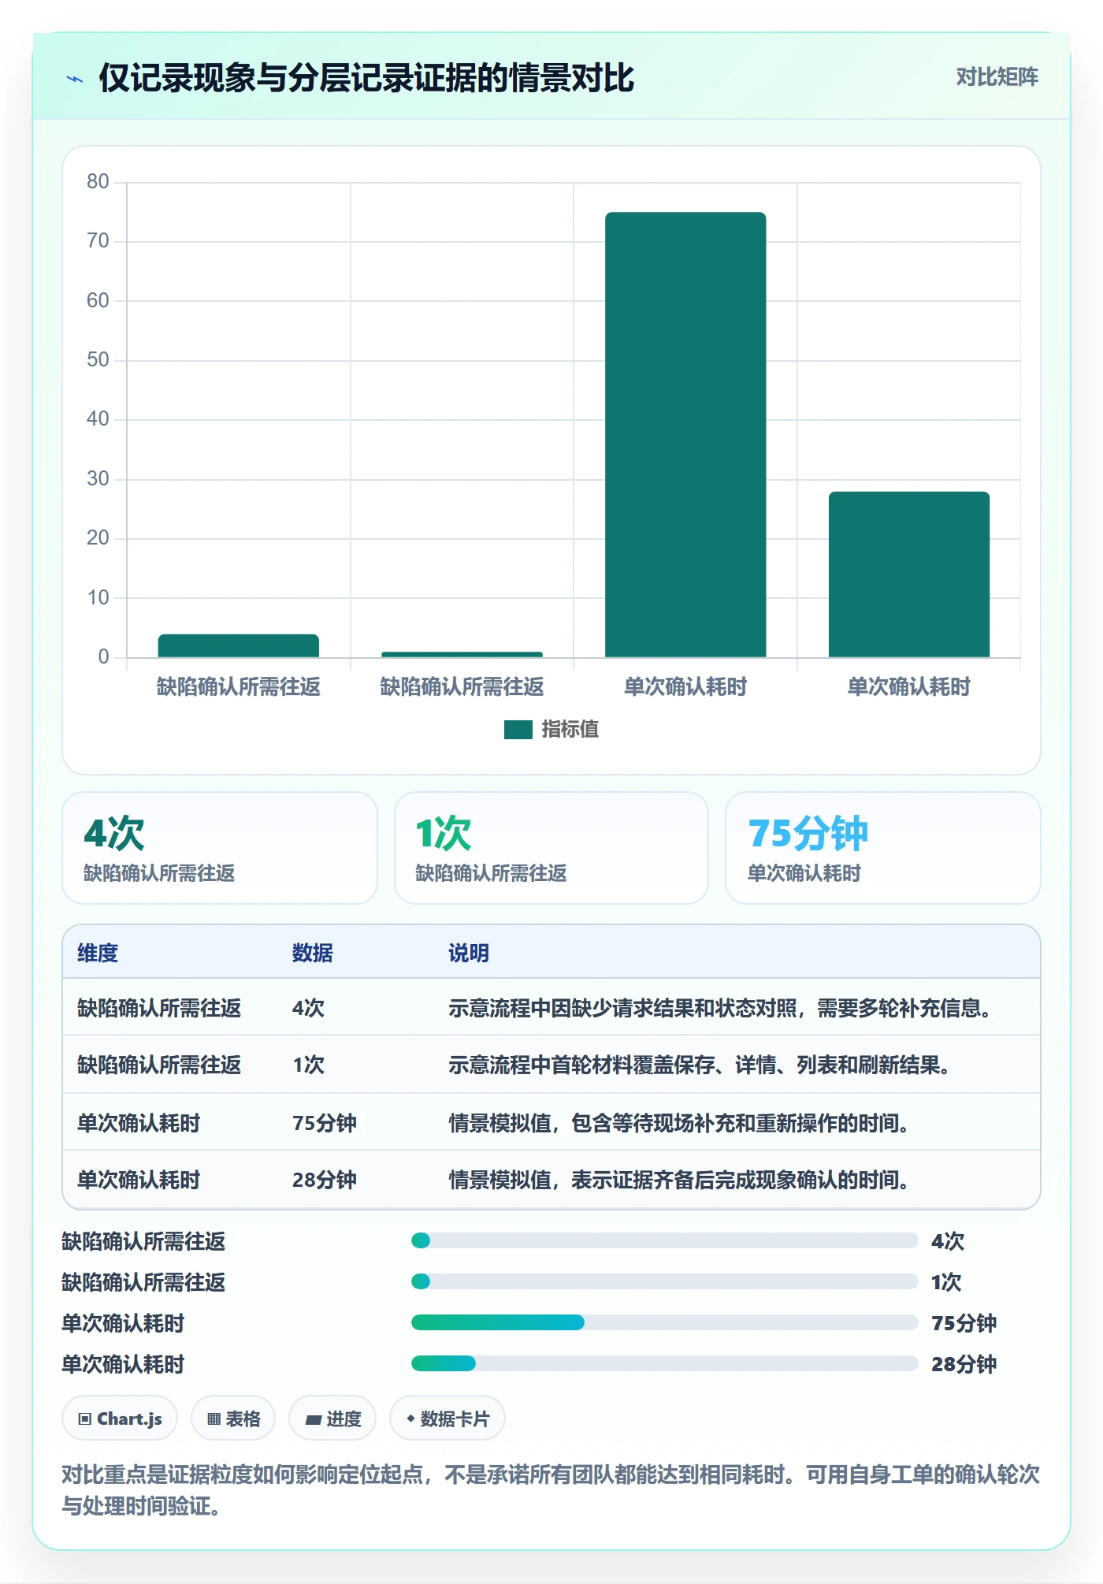1103x1584 pixels.
Task: Open the 4次 data card
Action: (x=220, y=848)
